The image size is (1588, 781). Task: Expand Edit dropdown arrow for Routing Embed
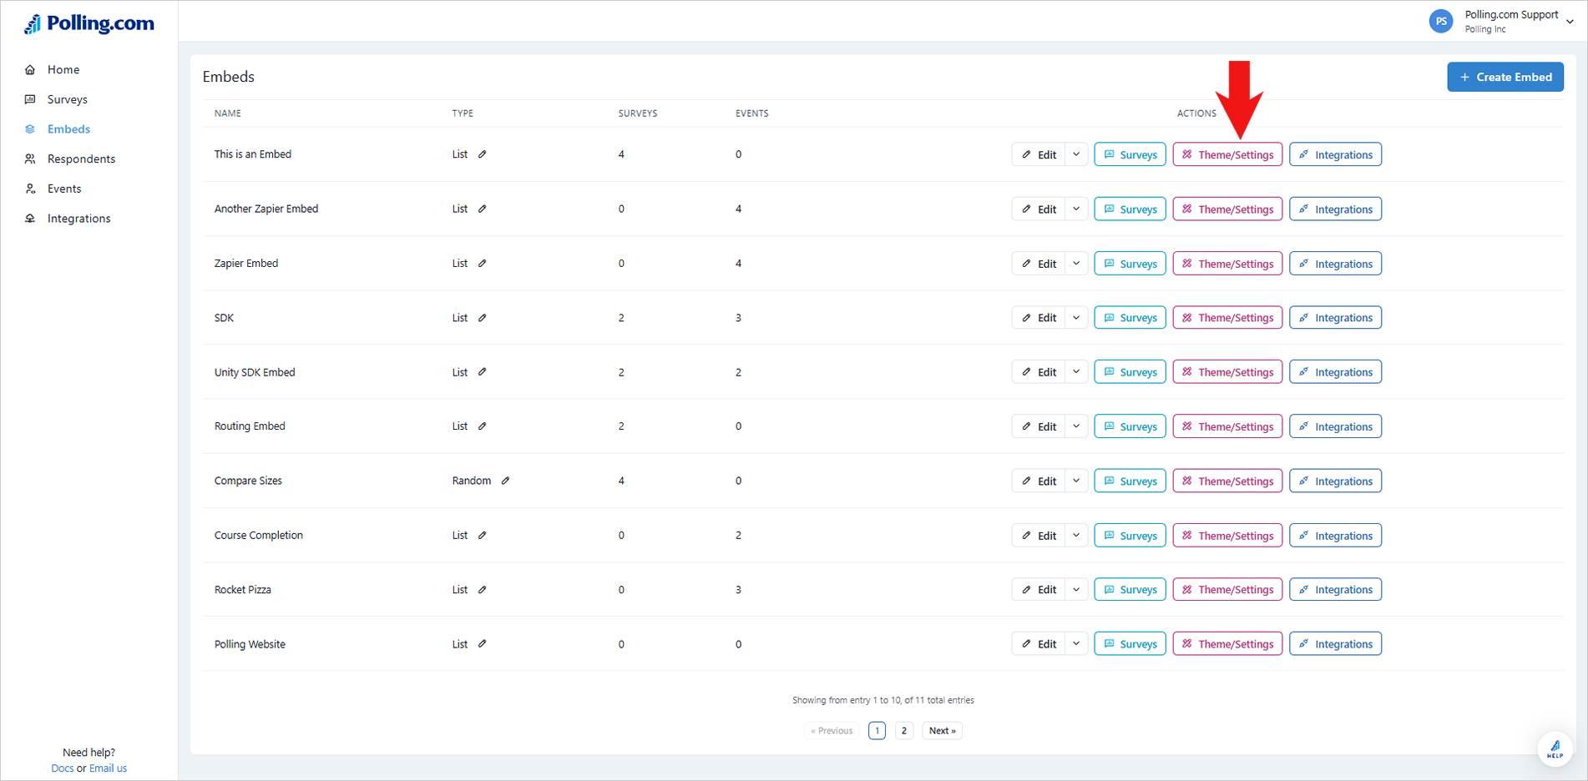[x=1076, y=426]
